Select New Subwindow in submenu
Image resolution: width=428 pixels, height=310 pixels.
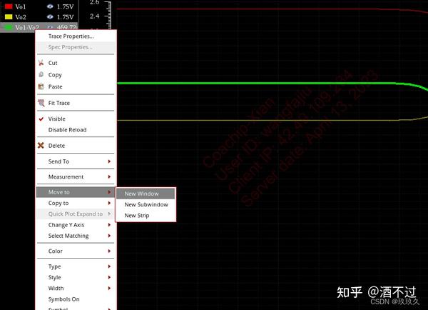point(146,204)
